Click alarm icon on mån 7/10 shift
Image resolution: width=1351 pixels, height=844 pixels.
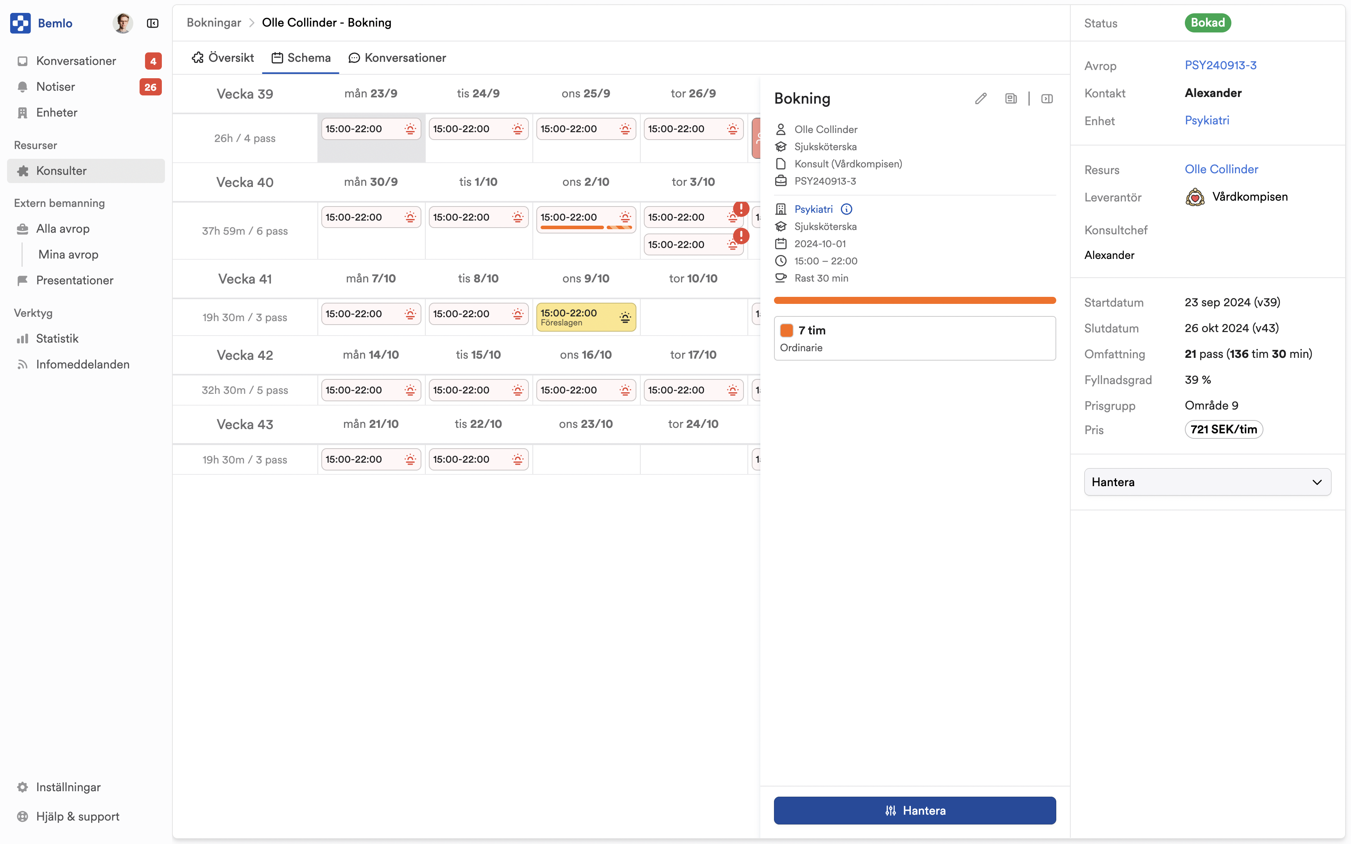click(x=410, y=314)
